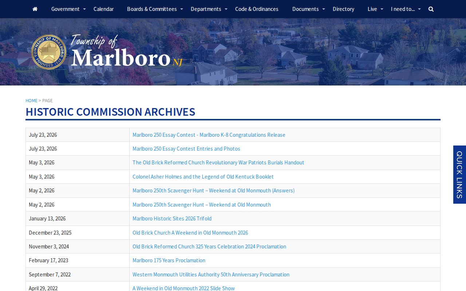Expand the Documents dropdown arrow
Image resolution: width=466 pixels, height=291 pixels.
point(323,9)
